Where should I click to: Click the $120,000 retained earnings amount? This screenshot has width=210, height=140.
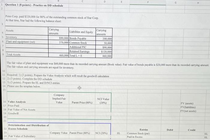(x=104, y=52)
